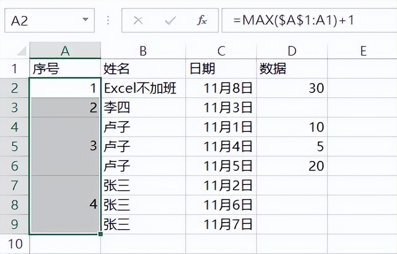Click cell with name 李四
Screen dimensions: 397x254
click(x=143, y=108)
